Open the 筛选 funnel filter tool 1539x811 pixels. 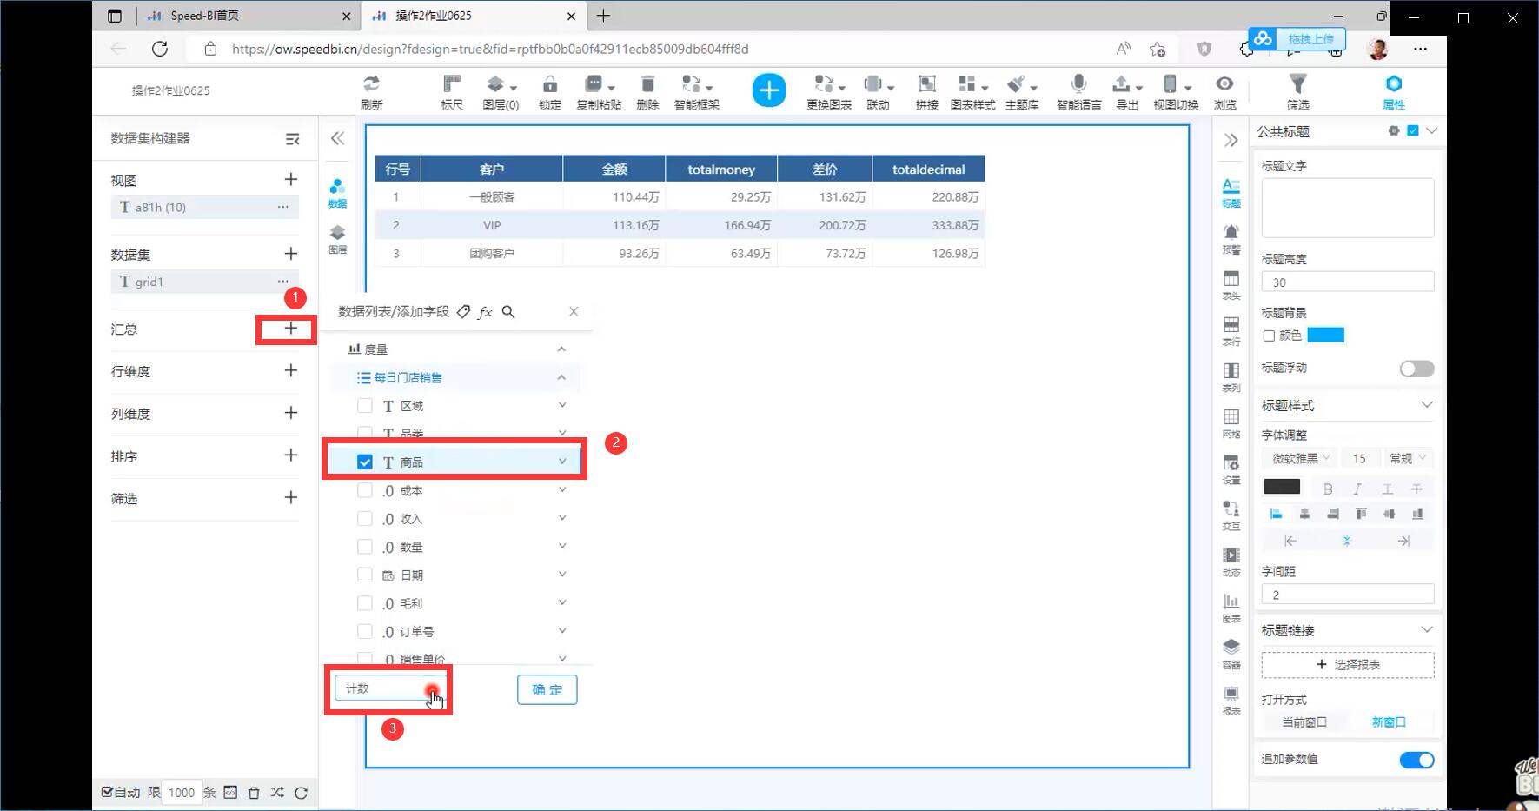coord(1297,90)
